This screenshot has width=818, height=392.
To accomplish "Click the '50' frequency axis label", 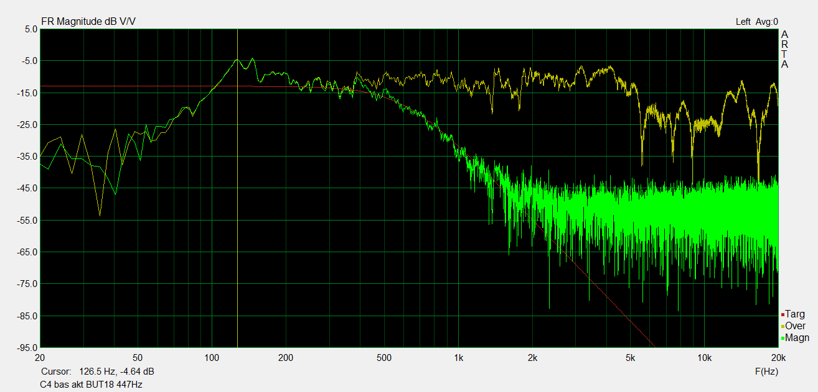I will (x=138, y=358).
